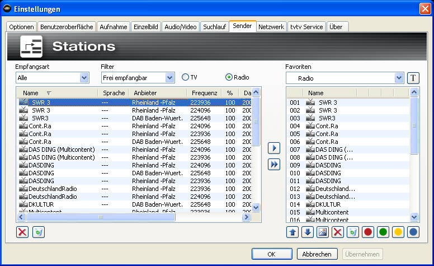Add all stations using the double arrow button
The image size is (434, 266).
[274, 165]
